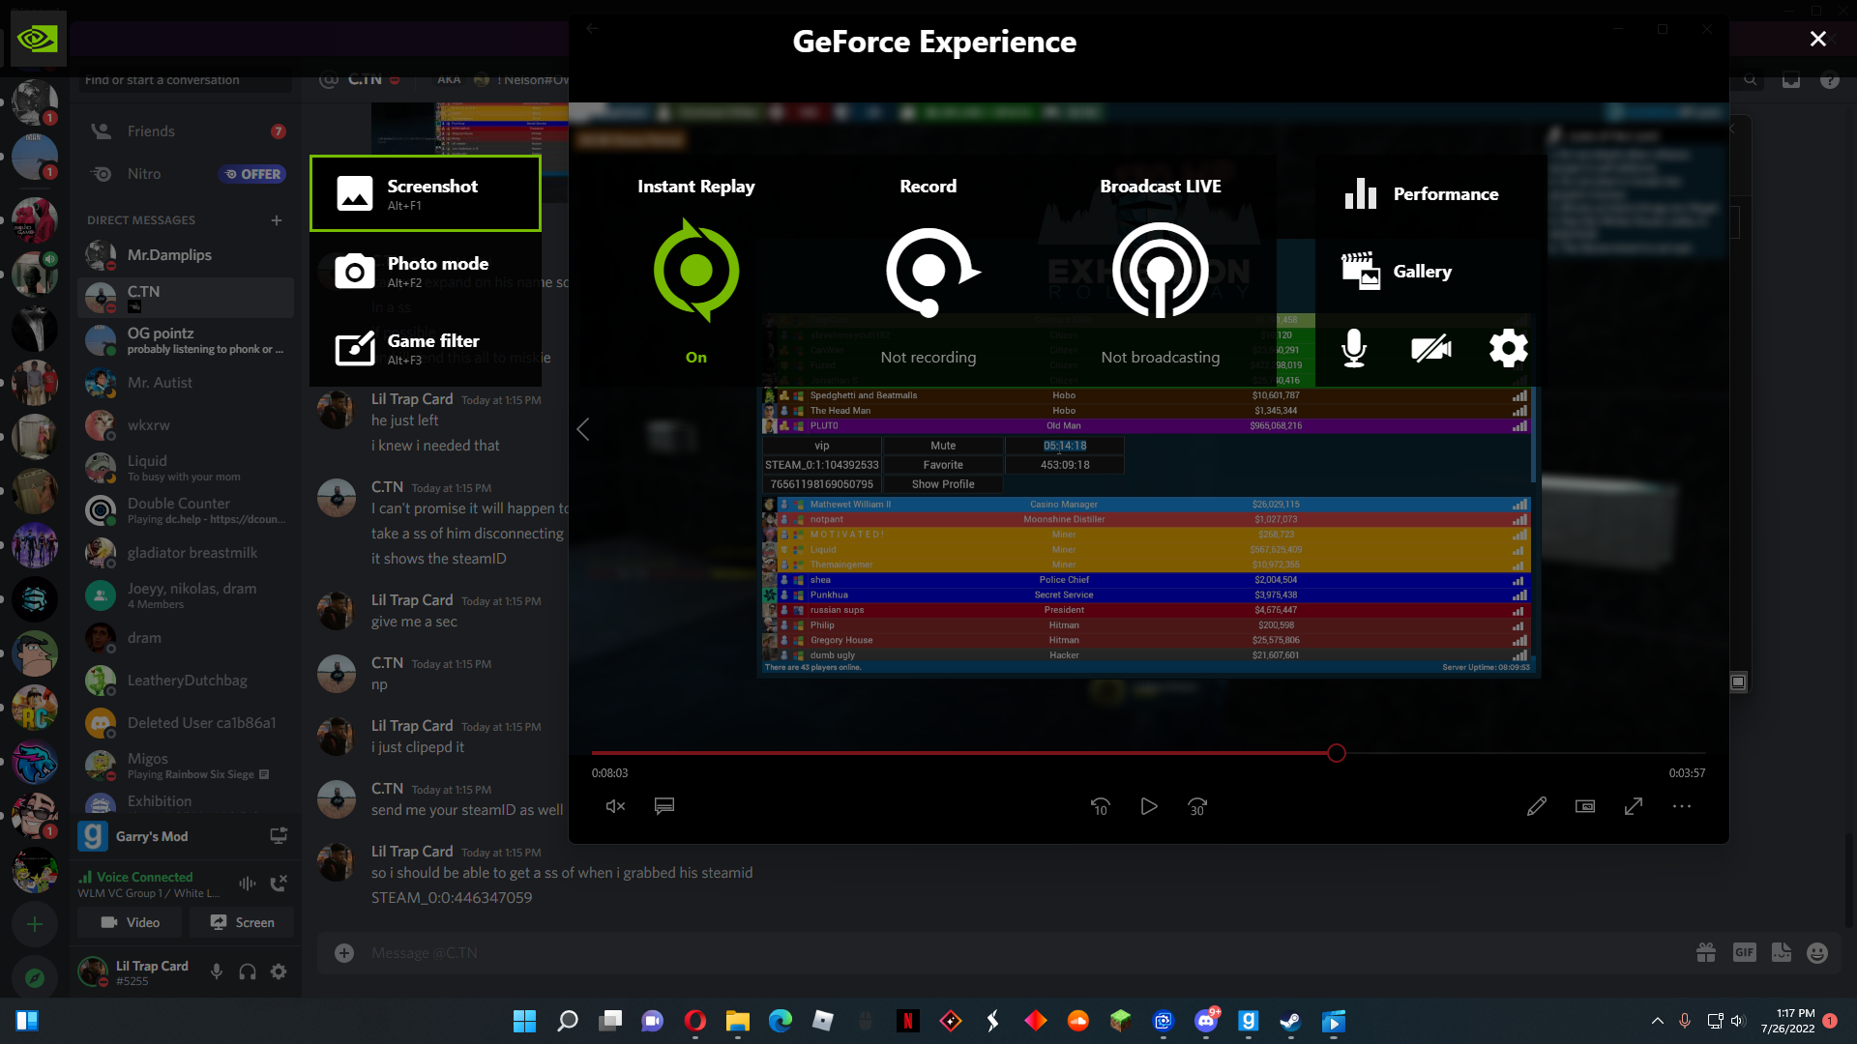
Task: Unmute the video player volume
Action: 615,806
